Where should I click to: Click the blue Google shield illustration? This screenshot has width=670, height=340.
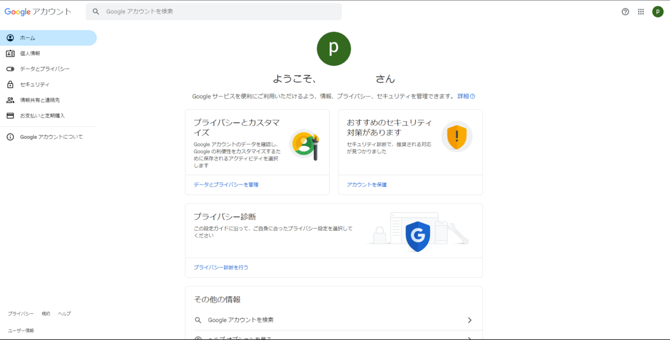coord(418,236)
